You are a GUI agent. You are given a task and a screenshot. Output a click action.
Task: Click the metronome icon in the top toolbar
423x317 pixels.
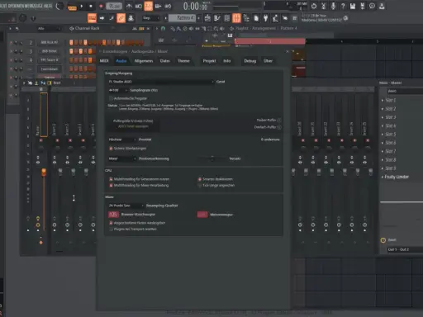tap(129, 6)
